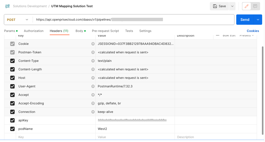The height and width of the screenshot is (142, 265).
Task: Uncheck the Content-Length header
Action: (x=12, y=69)
